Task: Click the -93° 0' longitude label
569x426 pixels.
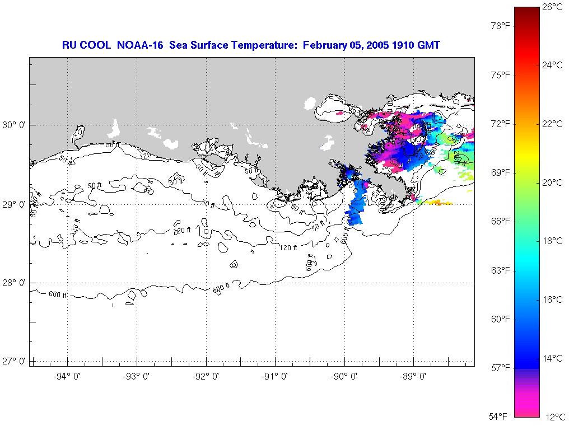Action: [136, 377]
